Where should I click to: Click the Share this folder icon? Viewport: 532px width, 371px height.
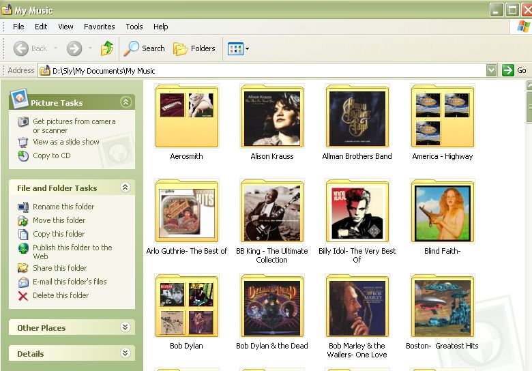click(x=23, y=268)
